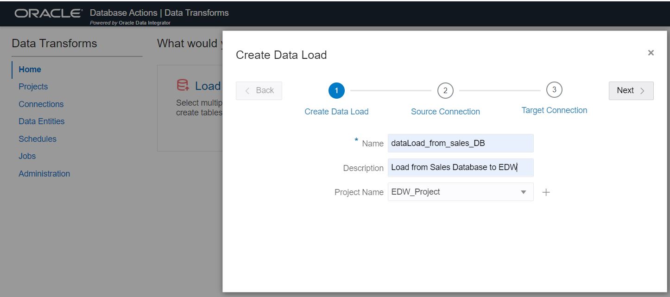Click the Load data icon on the home card
This screenshot has height=297, width=670.
(x=183, y=85)
